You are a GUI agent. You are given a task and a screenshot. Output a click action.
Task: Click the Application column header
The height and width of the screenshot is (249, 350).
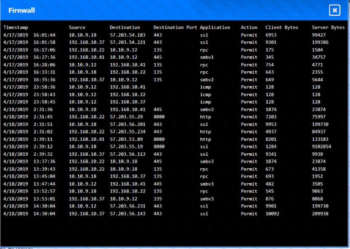coord(215,28)
